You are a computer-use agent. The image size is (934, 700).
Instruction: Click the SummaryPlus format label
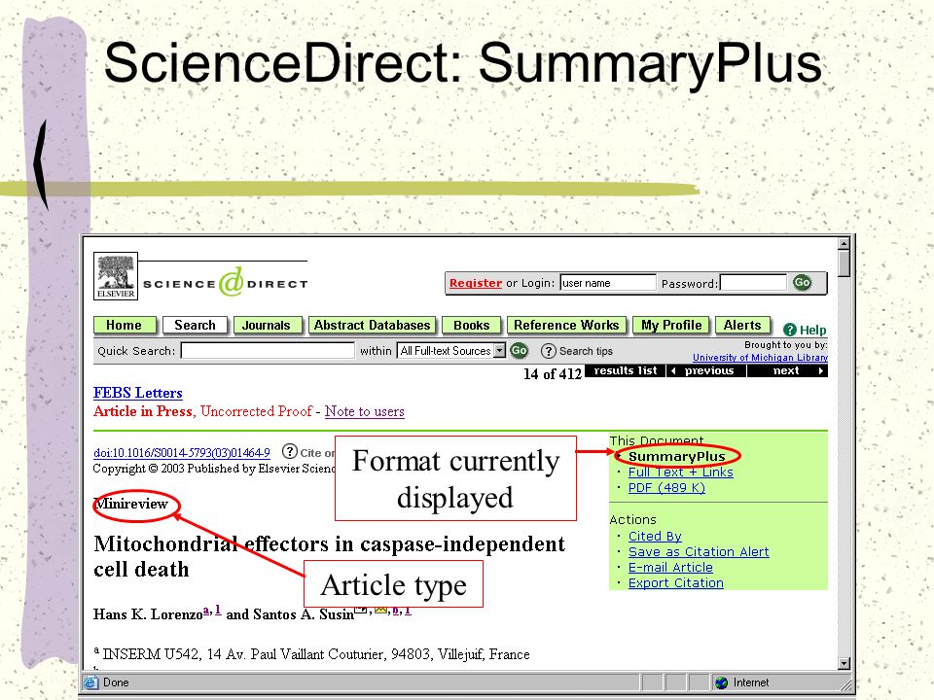[x=677, y=457]
